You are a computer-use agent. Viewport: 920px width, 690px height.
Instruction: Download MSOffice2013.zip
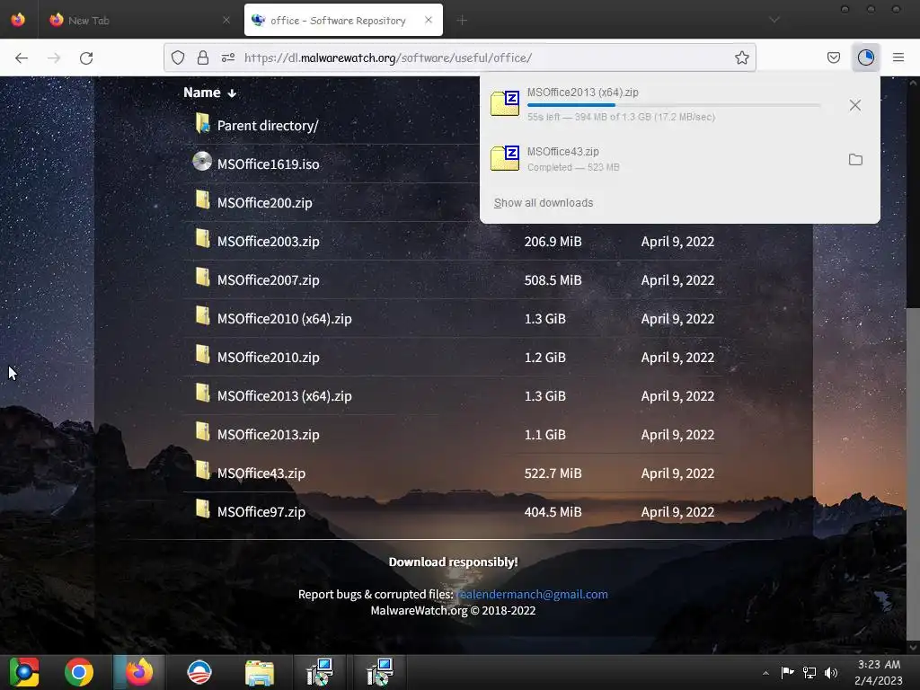coord(268,435)
